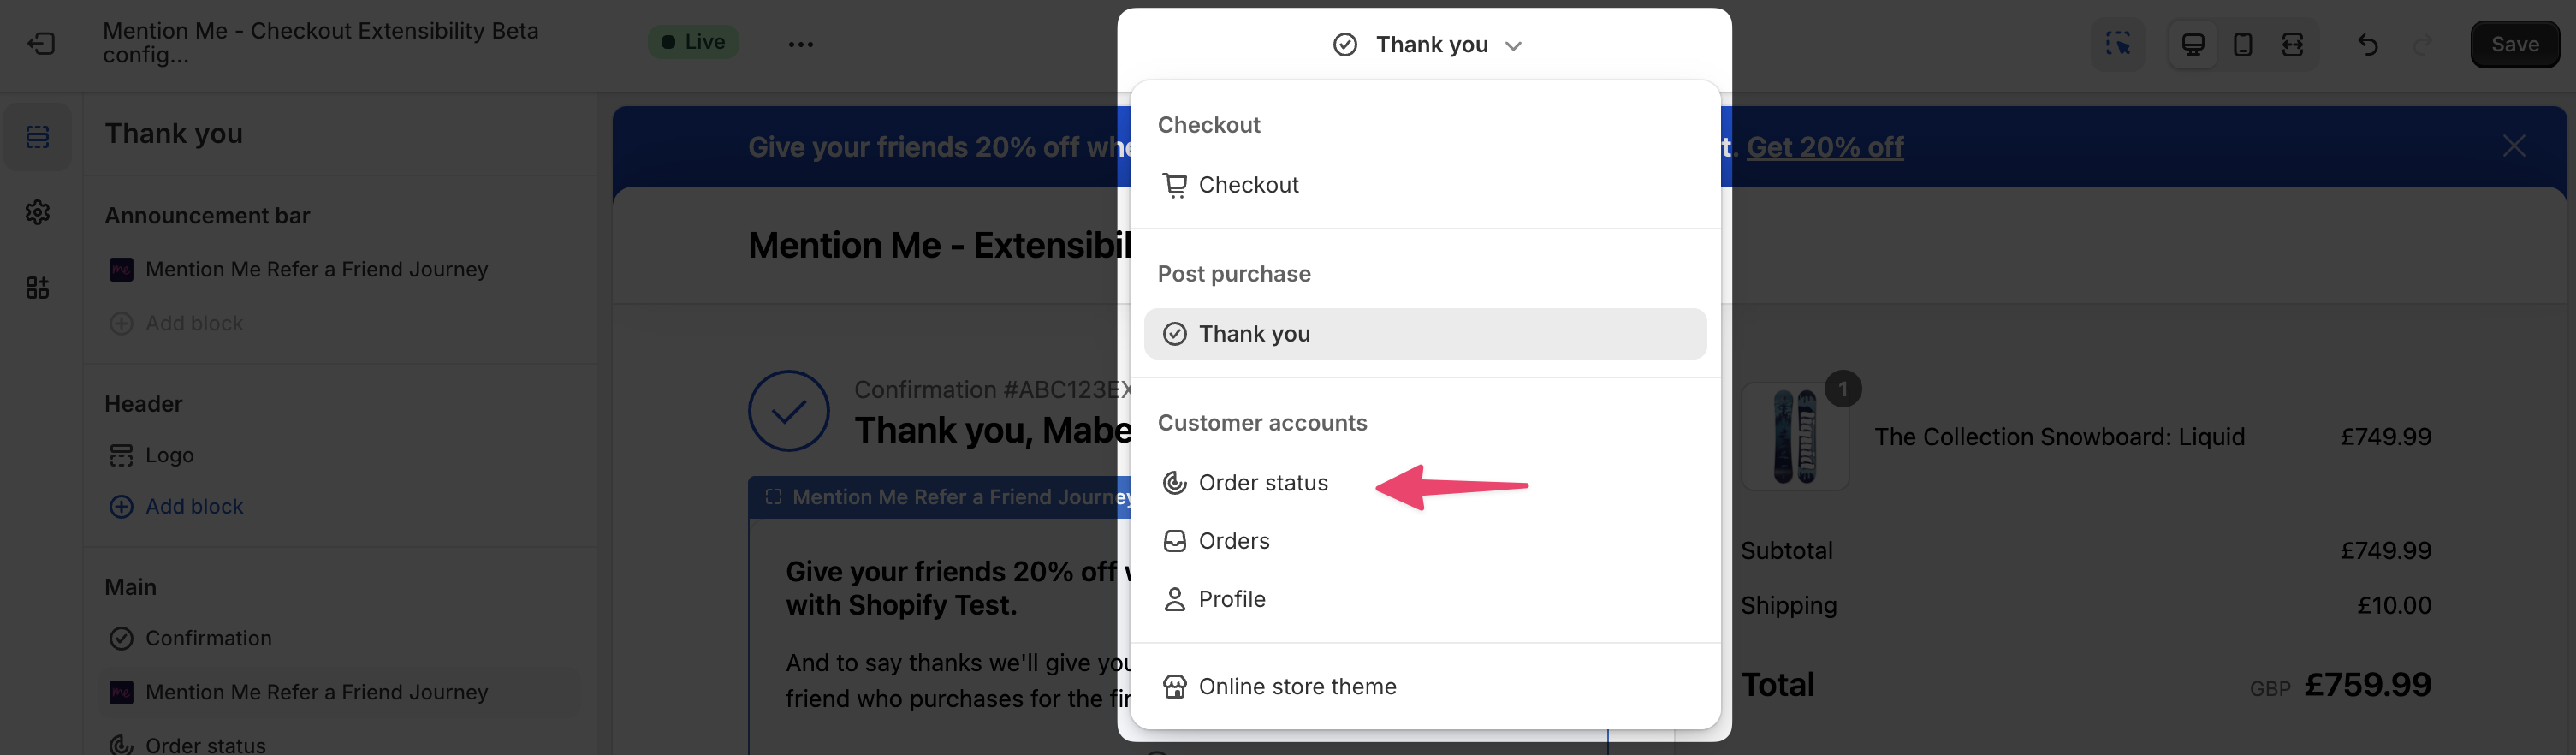Select the Checkout page option

pyautogui.click(x=1249, y=184)
